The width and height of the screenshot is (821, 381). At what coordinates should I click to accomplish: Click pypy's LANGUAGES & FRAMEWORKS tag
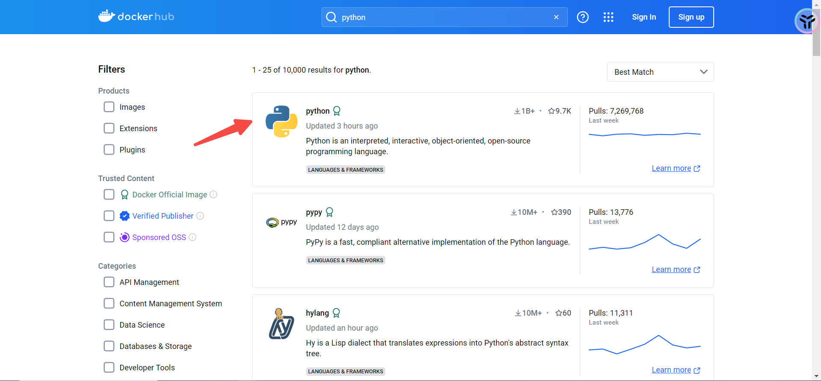346,260
